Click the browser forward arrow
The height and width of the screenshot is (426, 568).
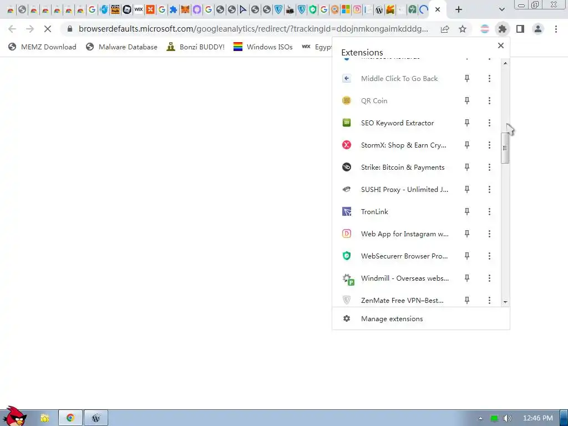coord(30,29)
